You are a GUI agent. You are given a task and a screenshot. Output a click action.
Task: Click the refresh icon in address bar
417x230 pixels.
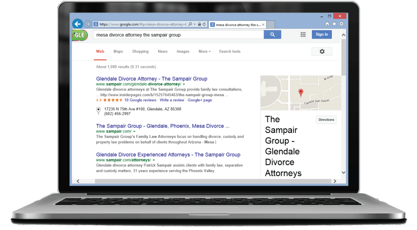click(x=205, y=24)
